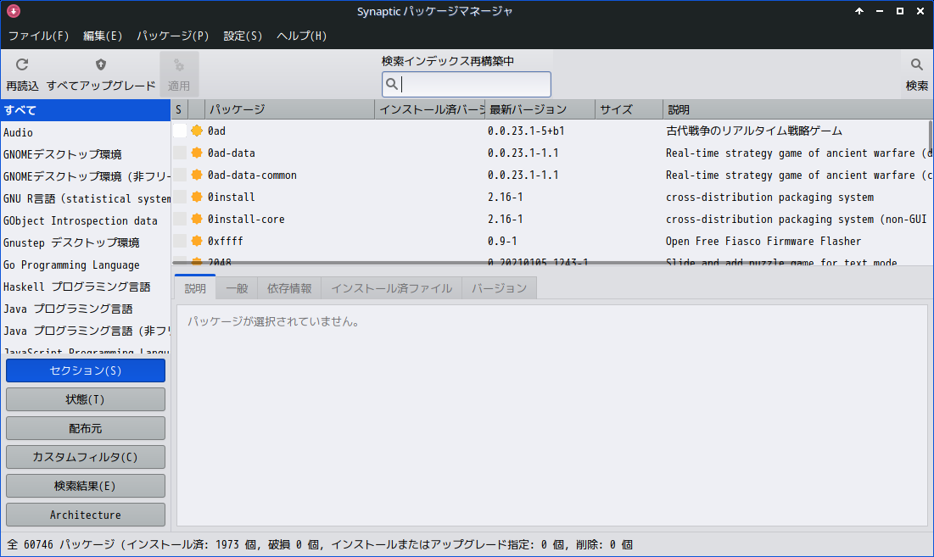Sort by the 説明 column header
The image size is (934, 557).
[798, 109]
